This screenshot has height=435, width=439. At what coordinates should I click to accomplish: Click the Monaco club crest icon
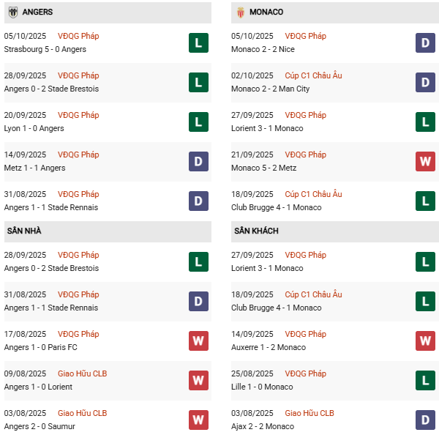(x=241, y=12)
